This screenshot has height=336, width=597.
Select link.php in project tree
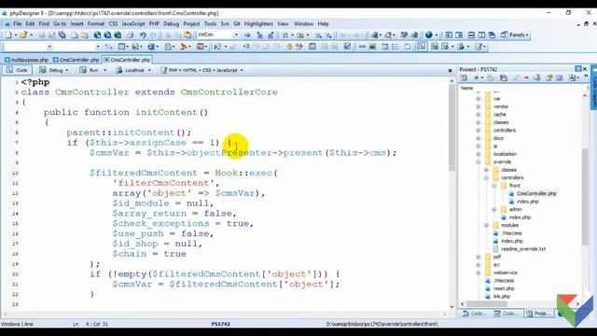(x=502, y=297)
